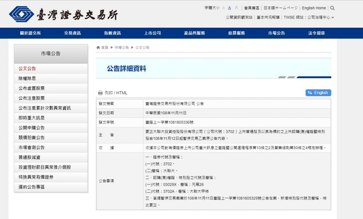
Task: Open 指數資訊 nav menu
Action: [x=112, y=33]
